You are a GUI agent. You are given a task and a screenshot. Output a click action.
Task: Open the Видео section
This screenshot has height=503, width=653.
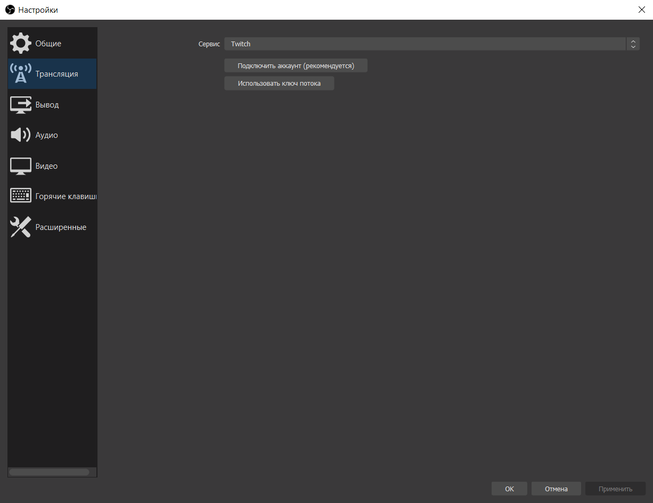(x=52, y=166)
